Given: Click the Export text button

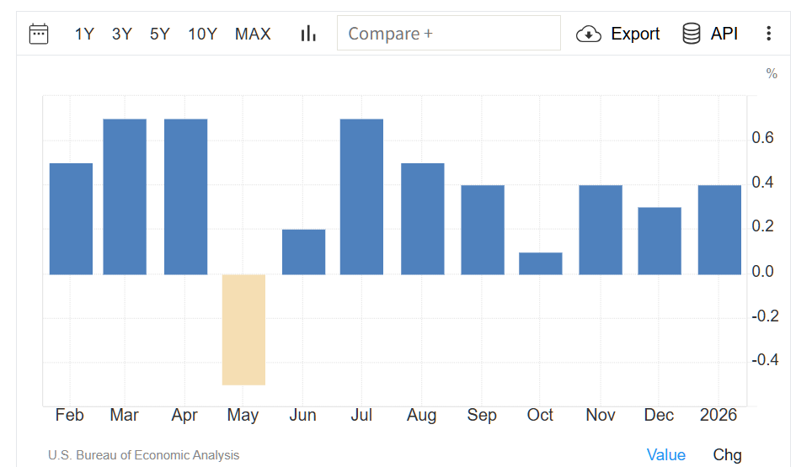Looking at the screenshot, I should coord(635,34).
